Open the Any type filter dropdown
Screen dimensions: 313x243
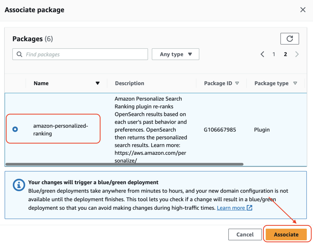[175, 54]
